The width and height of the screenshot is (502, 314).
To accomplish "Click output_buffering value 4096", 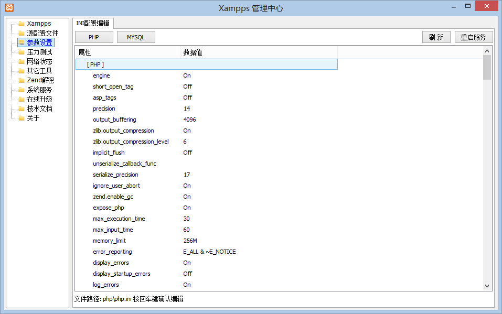I will pos(189,120).
